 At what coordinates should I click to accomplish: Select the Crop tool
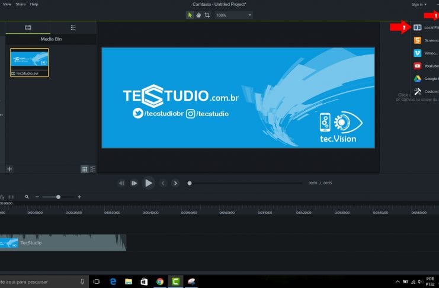(x=207, y=15)
